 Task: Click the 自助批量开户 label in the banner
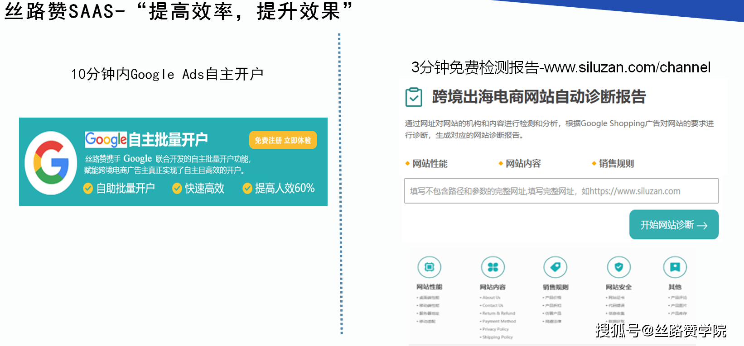click(x=126, y=188)
